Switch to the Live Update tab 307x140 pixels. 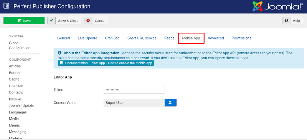(x=87, y=38)
